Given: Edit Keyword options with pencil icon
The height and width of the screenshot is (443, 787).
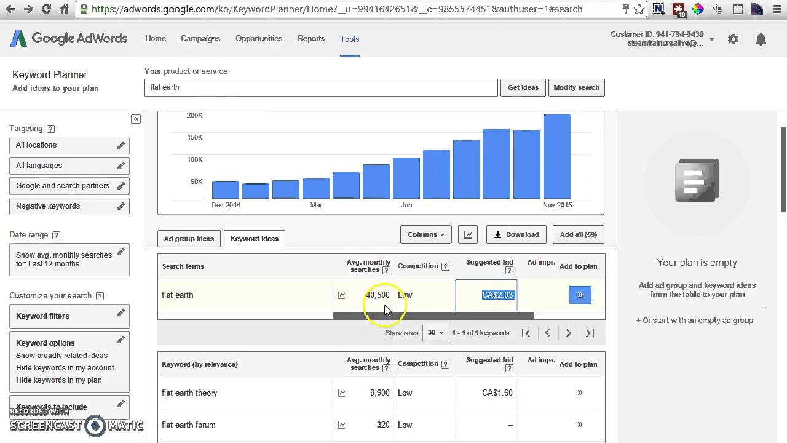Looking at the screenshot, I should coord(121,340).
